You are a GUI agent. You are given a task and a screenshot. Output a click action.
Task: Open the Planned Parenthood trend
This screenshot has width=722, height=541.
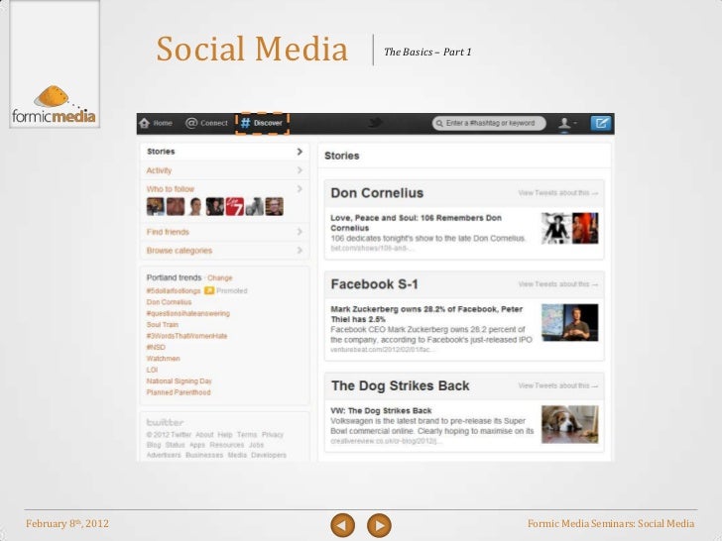[179, 392]
